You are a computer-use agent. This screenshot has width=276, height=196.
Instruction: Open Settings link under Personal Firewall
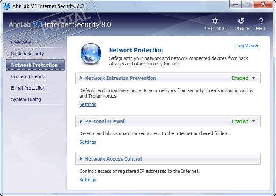88,142
